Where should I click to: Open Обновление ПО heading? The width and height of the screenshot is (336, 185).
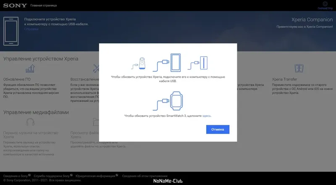(x=17, y=79)
